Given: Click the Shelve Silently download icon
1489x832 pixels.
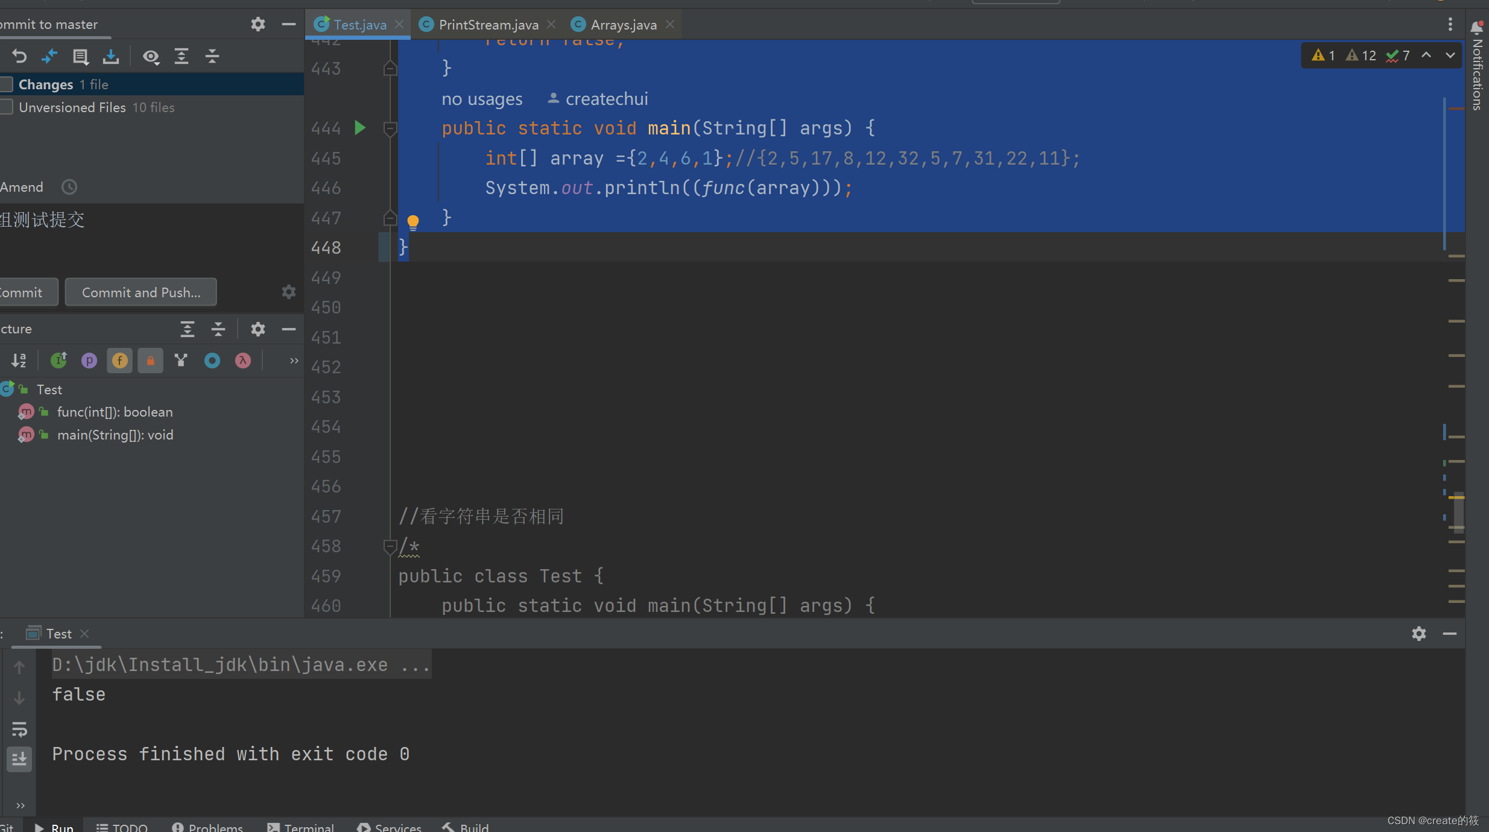Looking at the screenshot, I should coord(110,56).
